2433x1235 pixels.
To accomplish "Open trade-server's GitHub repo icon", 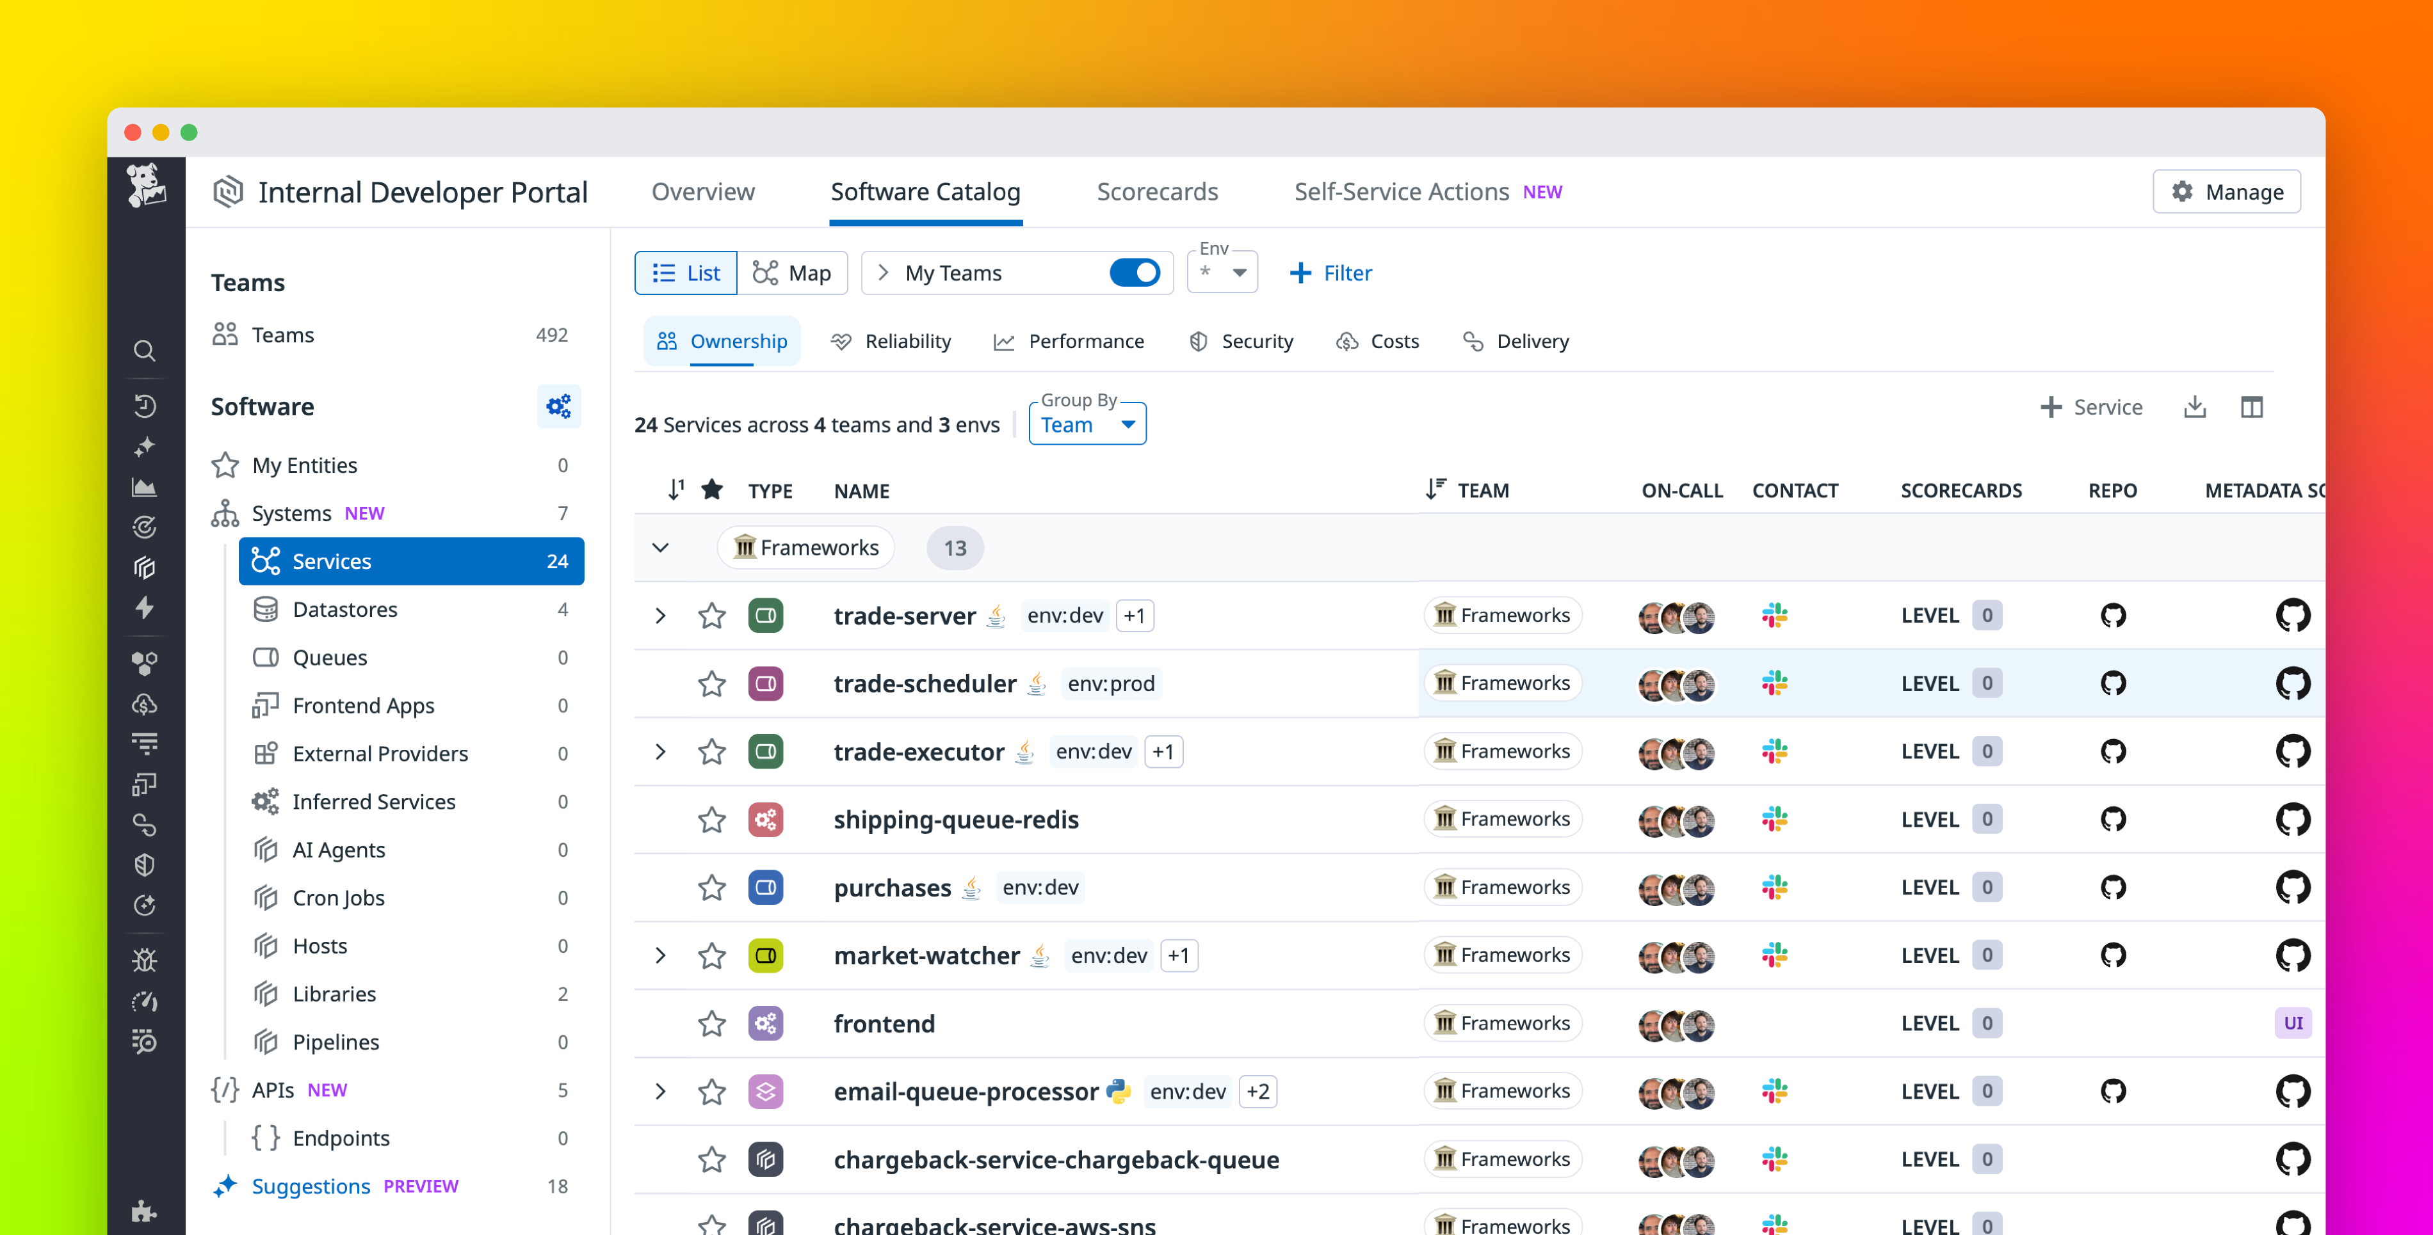I will click(x=2113, y=615).
